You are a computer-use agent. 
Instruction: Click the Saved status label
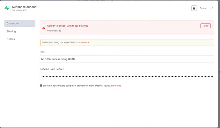point(203,8)
